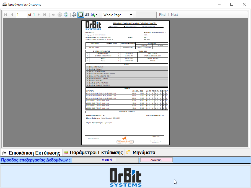Jump to the last page icon
251x188 pixels.
(45, 15)
